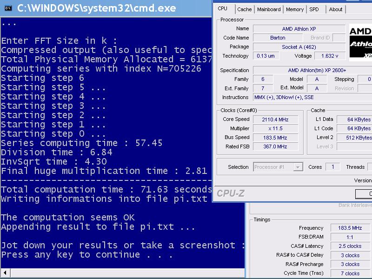
Task: Click the Computing series with index N=705226 line
Action: (x=101, y=69)
